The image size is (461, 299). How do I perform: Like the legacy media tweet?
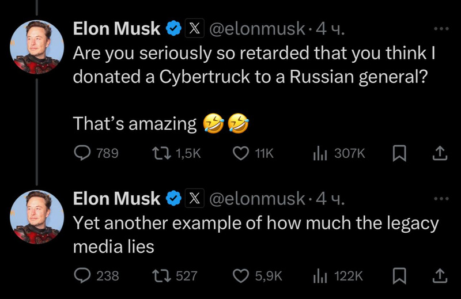click(x=240, y=276)
